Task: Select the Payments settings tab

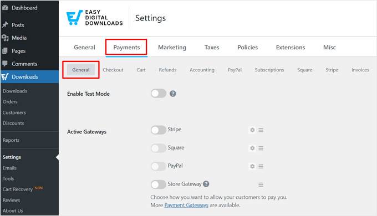Action: pos(126,47)
